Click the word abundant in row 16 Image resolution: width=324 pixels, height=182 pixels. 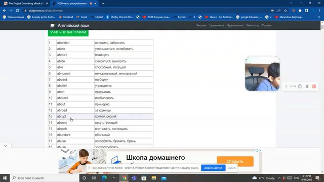pyautogui.click(x=64, y=135)
